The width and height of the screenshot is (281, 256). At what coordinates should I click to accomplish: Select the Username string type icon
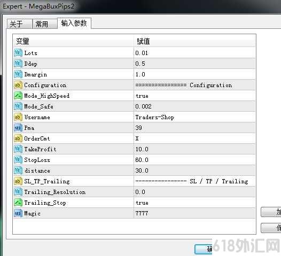(x=18, y=117)
